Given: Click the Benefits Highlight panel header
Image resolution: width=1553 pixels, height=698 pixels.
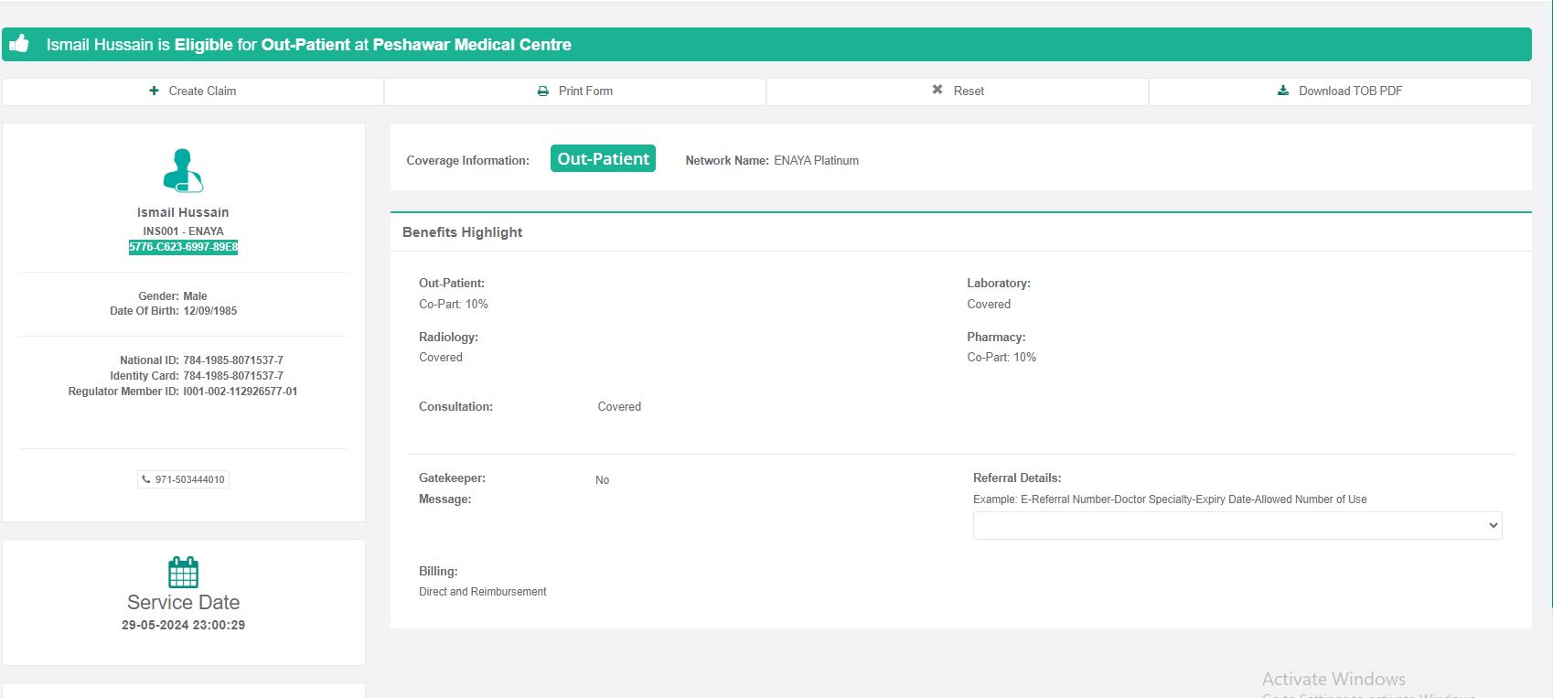Looking at the screenshot, I should coord(462,232).
